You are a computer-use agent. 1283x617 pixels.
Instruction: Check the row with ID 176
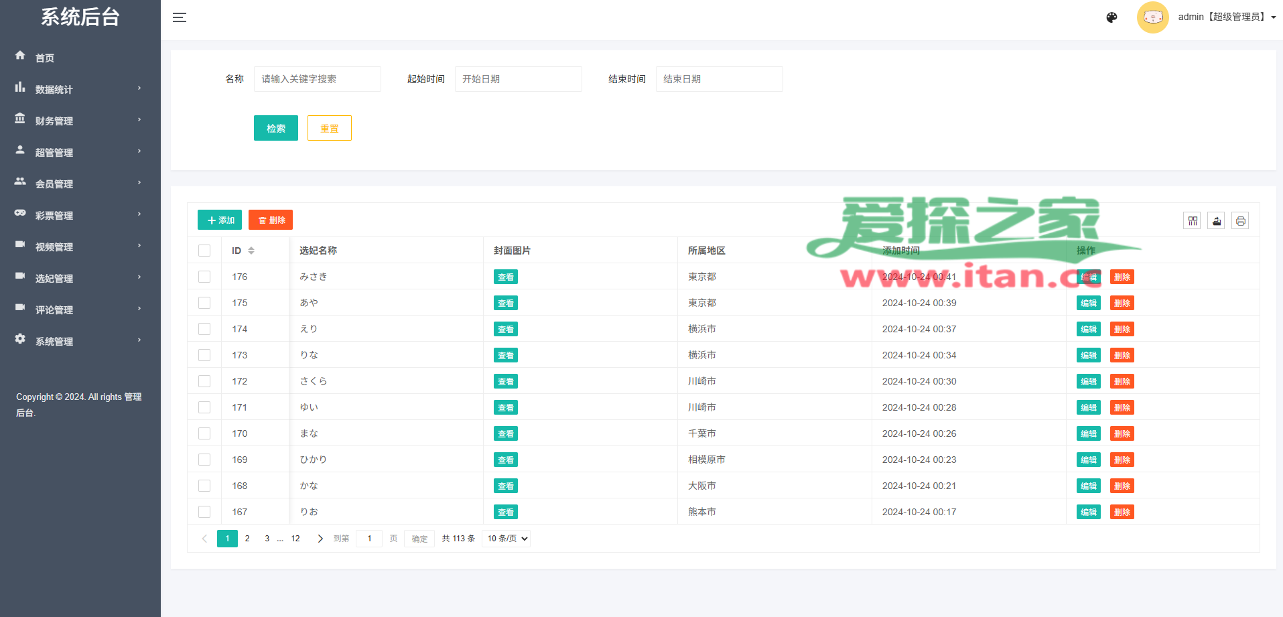pyautogui.click(x=204, y=277)
